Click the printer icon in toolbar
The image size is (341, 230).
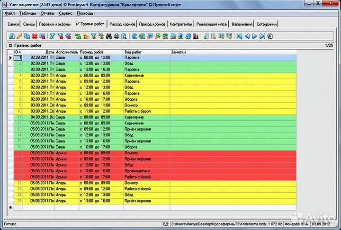click(x=117, y=36)
